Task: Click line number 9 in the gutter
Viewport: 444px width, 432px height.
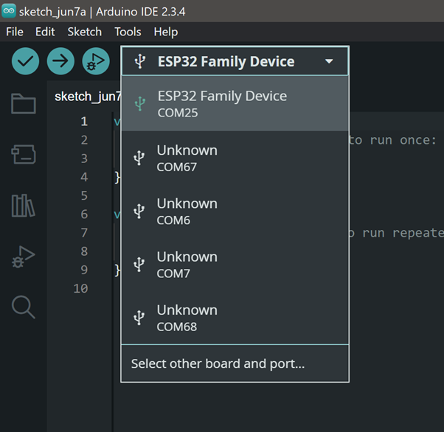Action: [84, 270]
